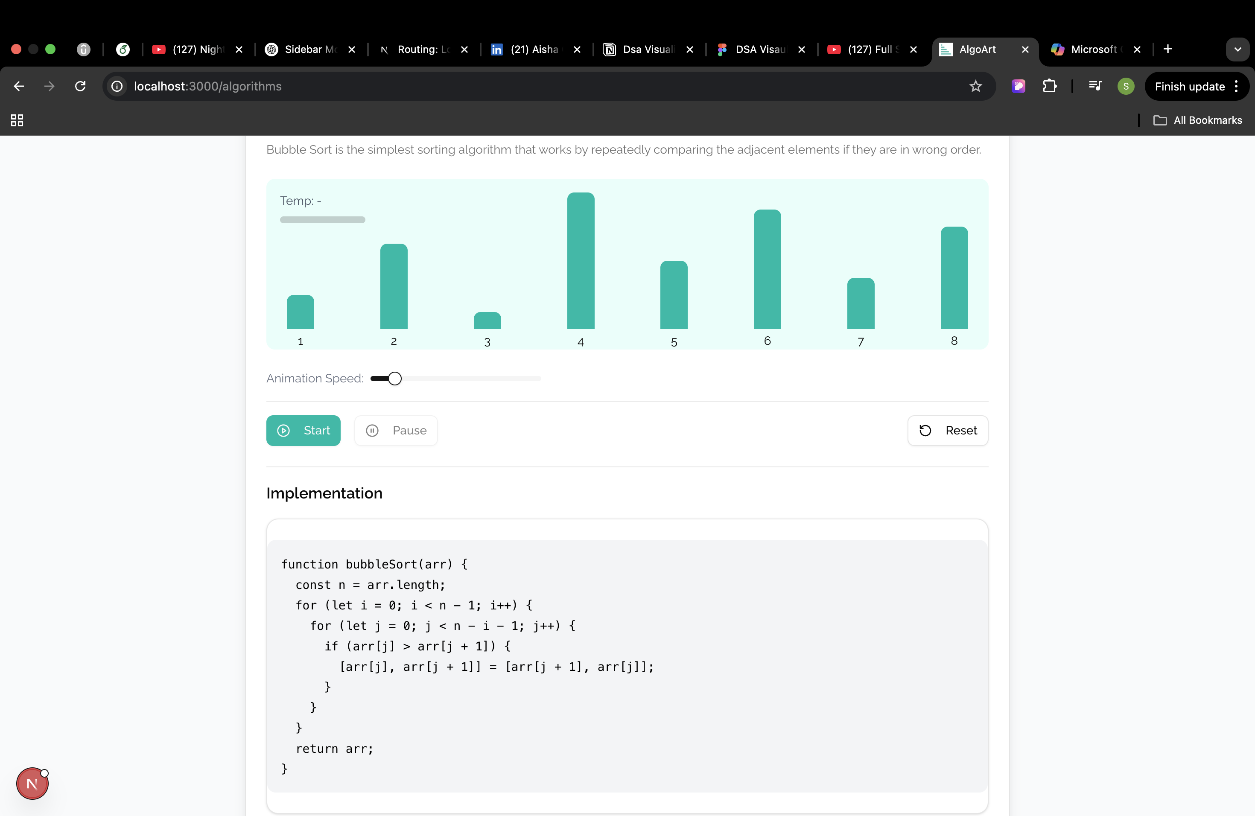Viewport: 1255px width, 816px height.
Task: Close the Routing Next.js tab
Action: click(464, 50)
